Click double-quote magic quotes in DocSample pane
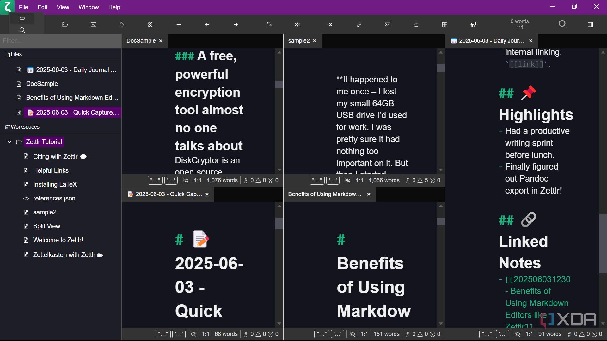The height and width of the screenshot is (341, 607). pos(155,180)
